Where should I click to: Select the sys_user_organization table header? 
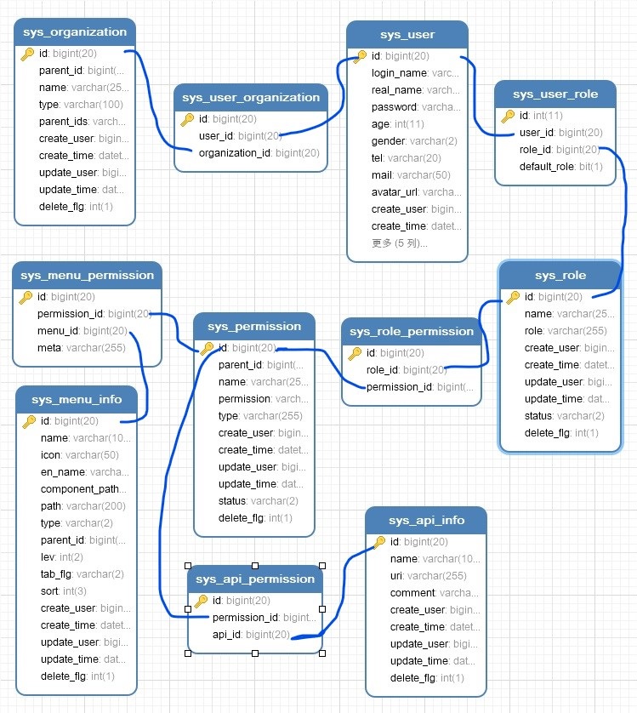click(x=250, y=97)
